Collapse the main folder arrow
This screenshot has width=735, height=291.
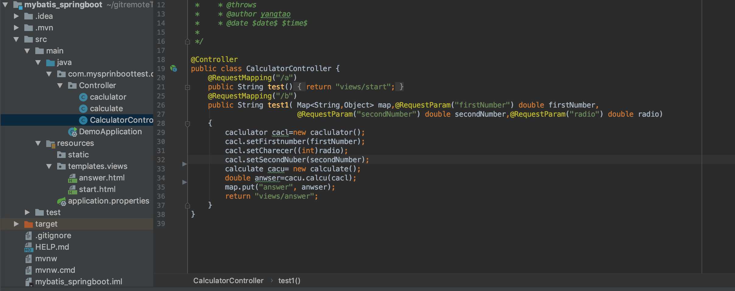click(x=27, y=51)
